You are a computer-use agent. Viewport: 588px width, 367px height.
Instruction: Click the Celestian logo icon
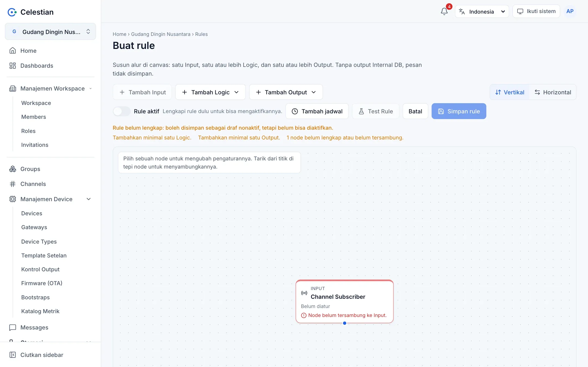(x=12, y=12)
